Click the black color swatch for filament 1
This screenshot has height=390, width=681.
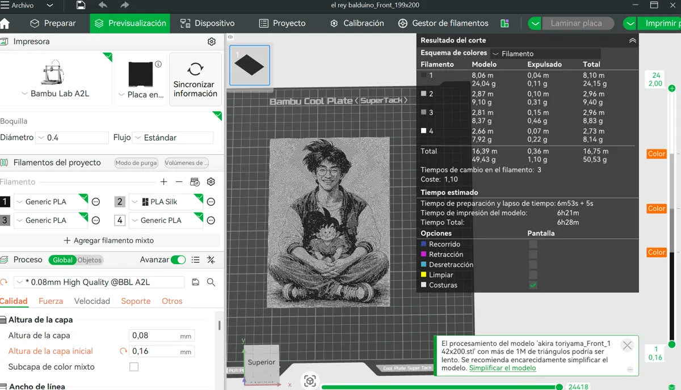click(x=5, y=202)
